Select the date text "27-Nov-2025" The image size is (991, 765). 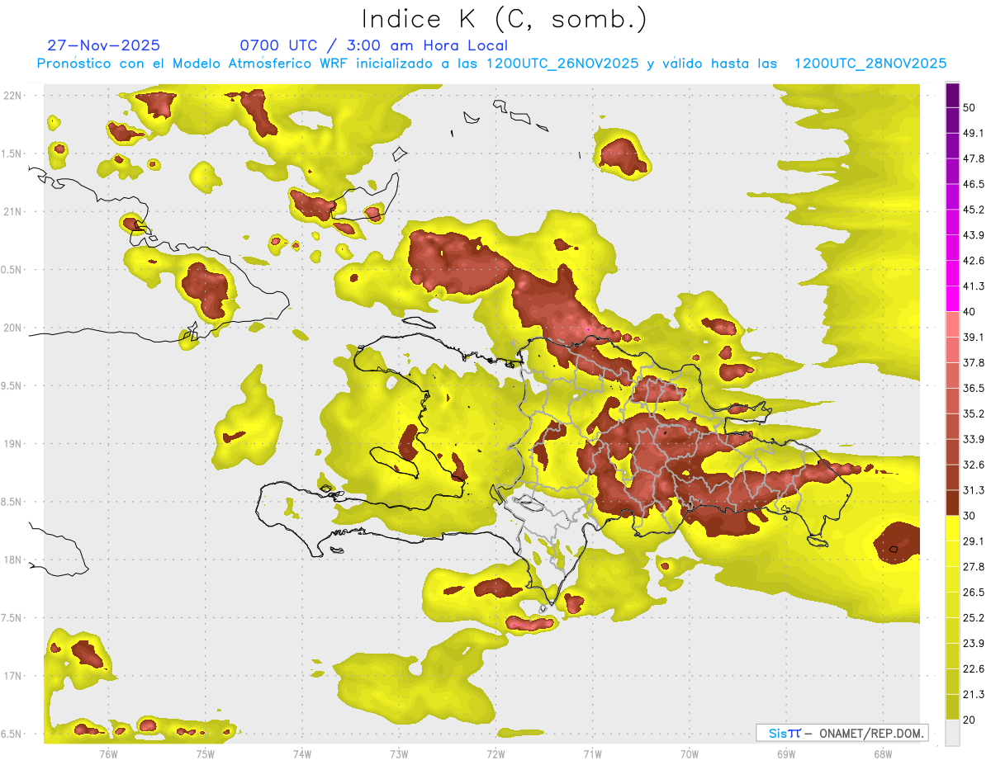coord(104,45)
